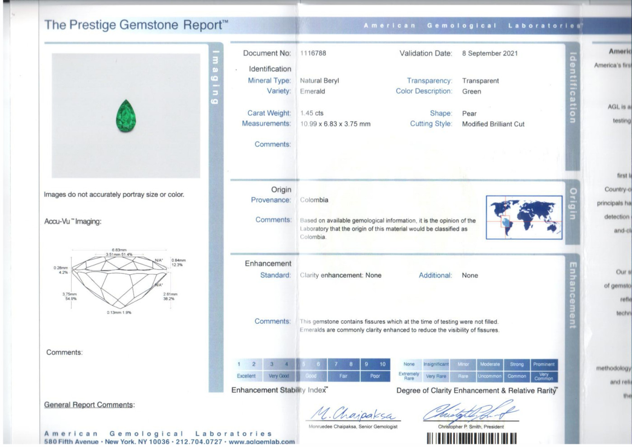Image resolution: width=632 pixels, height=447 pixels.
Task: Click document number "1116788"
Action: 313,53
